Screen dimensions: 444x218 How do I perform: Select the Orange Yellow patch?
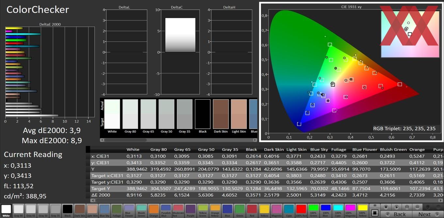coord(215,211)
